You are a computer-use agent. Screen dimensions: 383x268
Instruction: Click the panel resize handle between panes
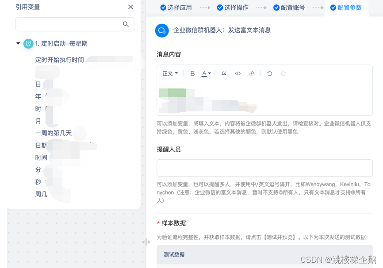146,242
